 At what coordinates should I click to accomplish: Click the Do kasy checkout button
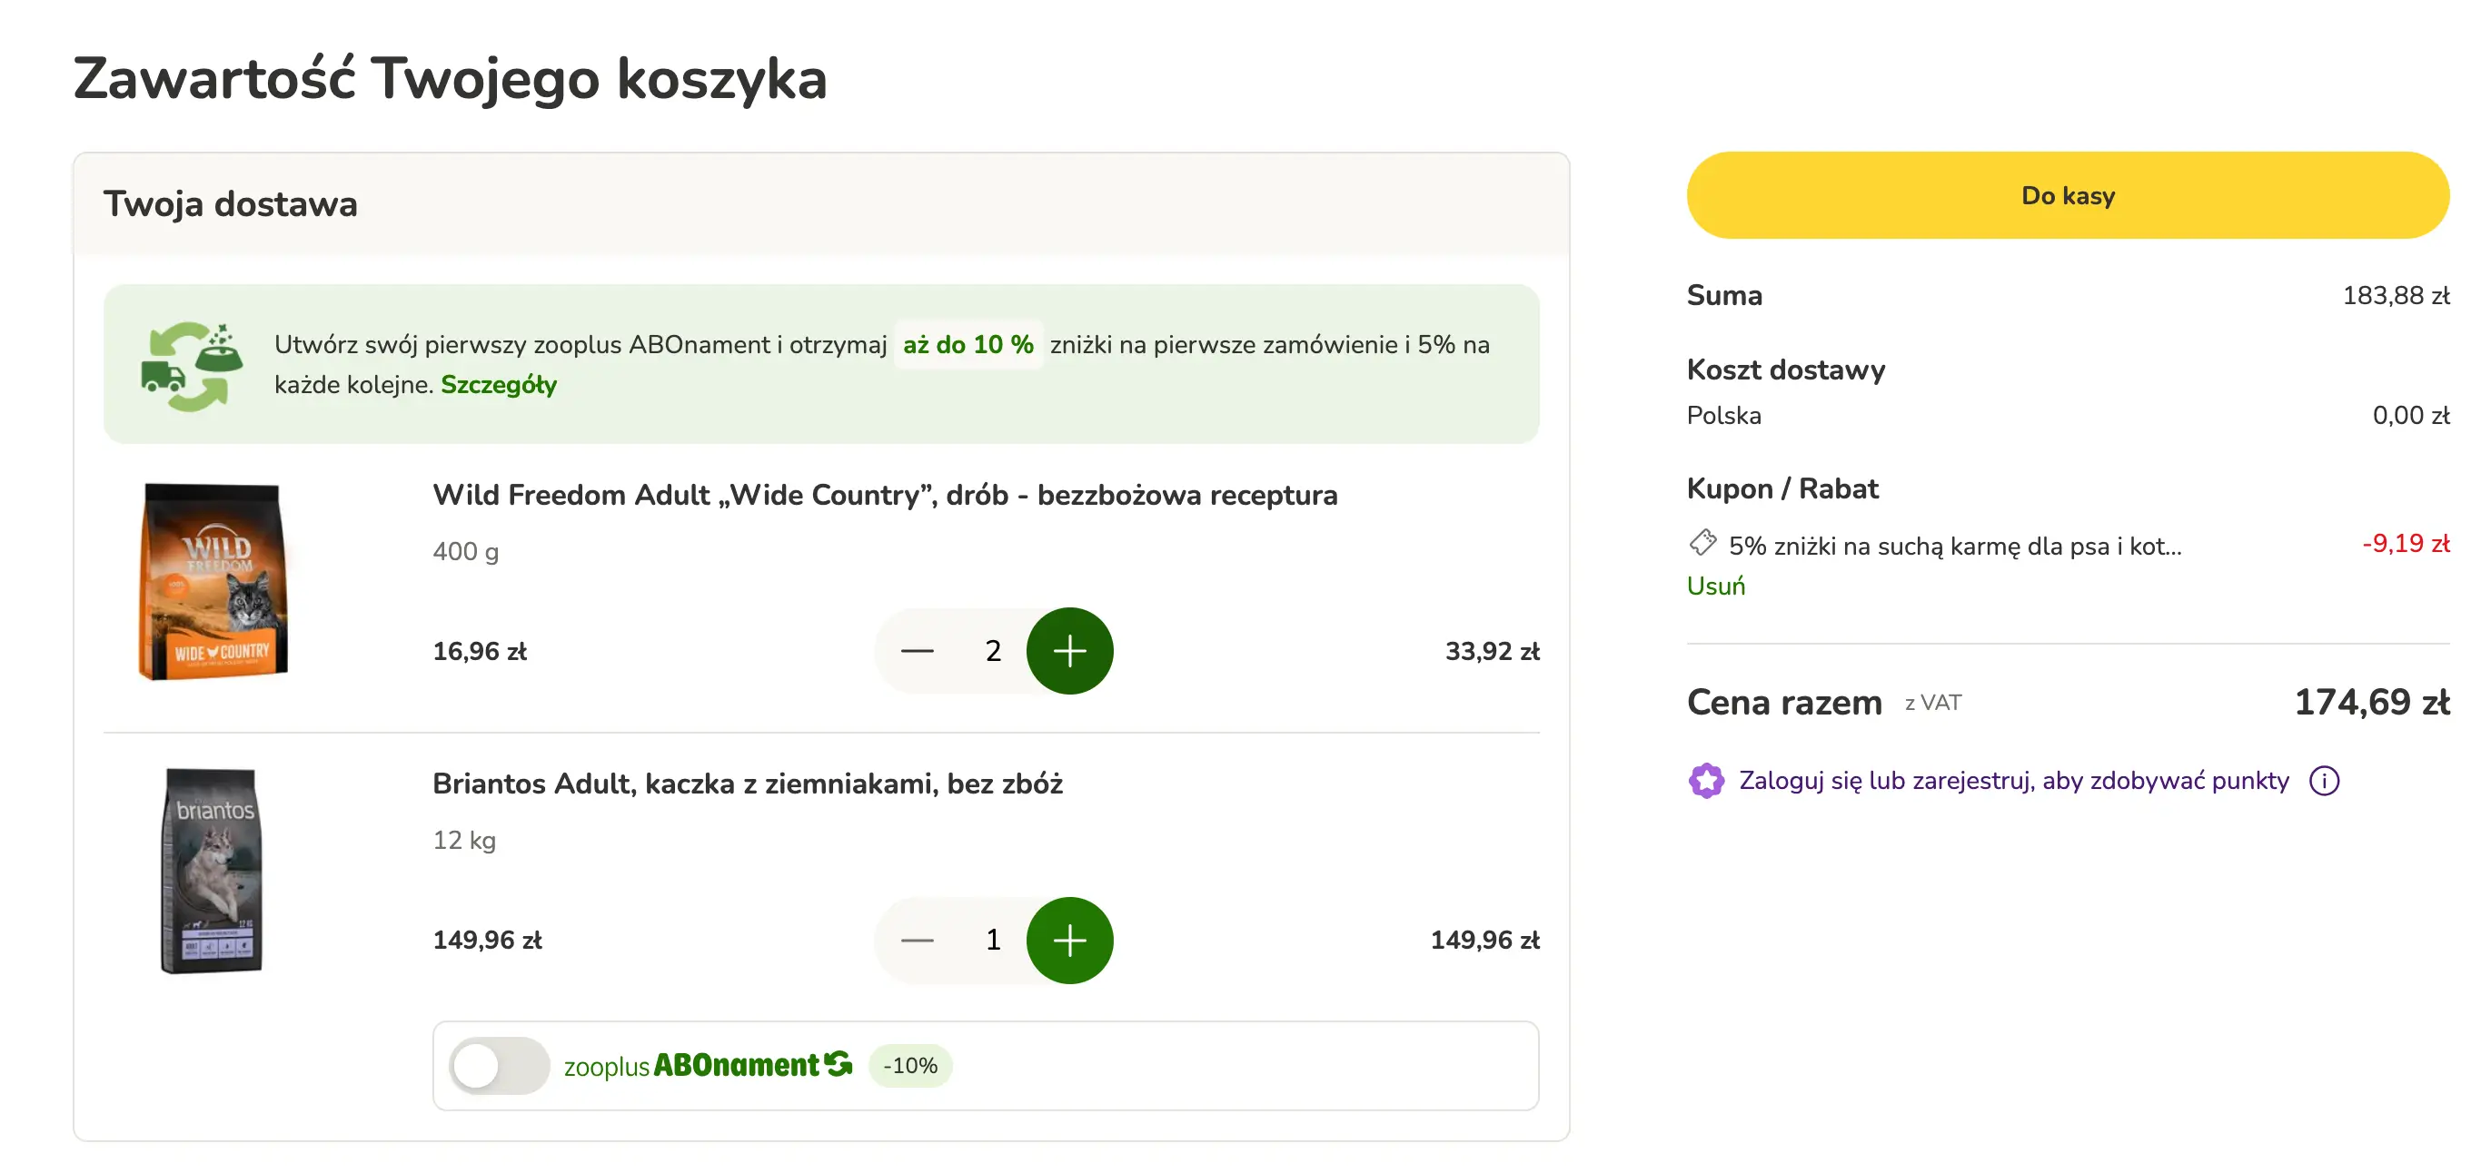pyautogui.click(x=2068, y=195)
